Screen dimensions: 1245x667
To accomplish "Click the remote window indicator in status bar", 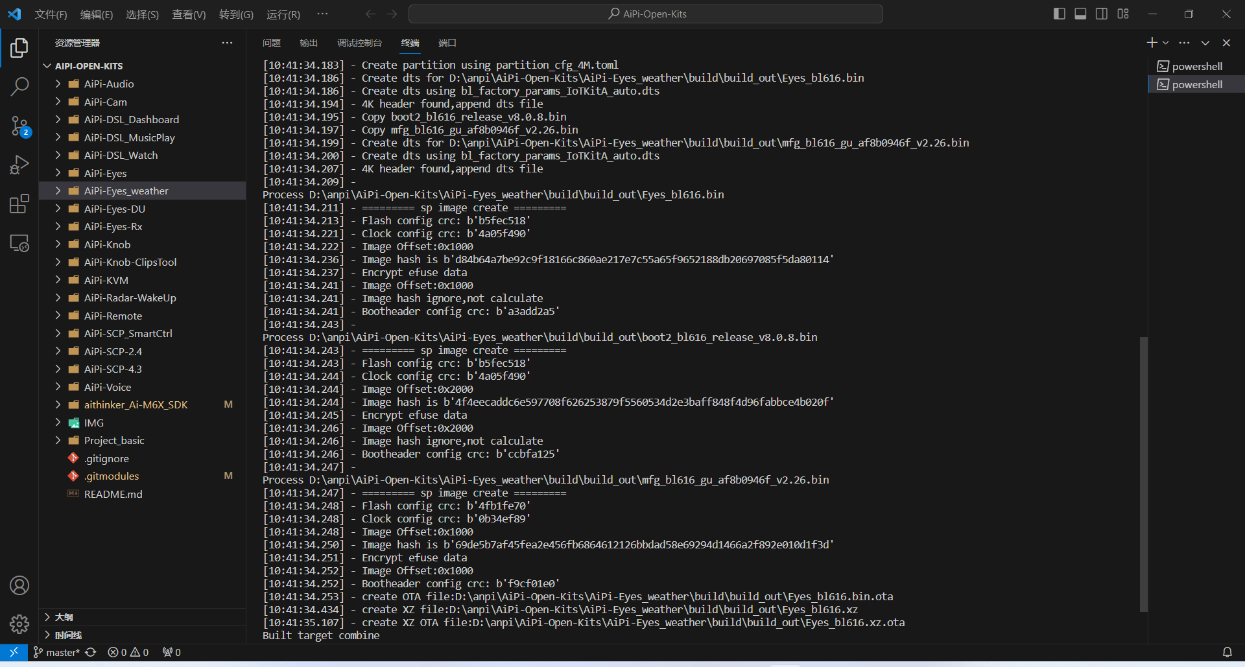I will (14, 652).
